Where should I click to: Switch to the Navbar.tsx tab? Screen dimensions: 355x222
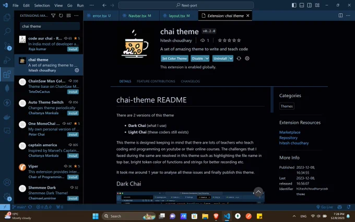tap(139, 16)
